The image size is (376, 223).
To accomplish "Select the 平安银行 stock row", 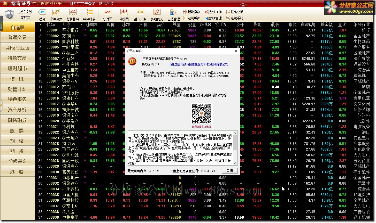I will [x=205, y=30].
